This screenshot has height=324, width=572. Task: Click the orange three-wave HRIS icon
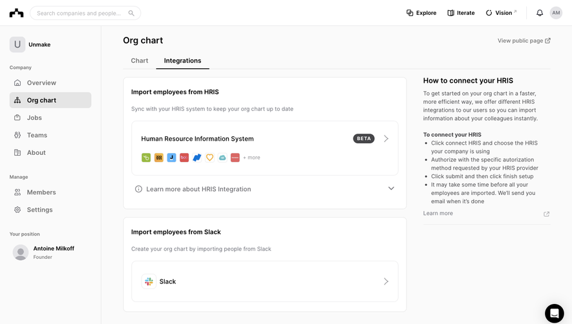(x=159, y=157)
